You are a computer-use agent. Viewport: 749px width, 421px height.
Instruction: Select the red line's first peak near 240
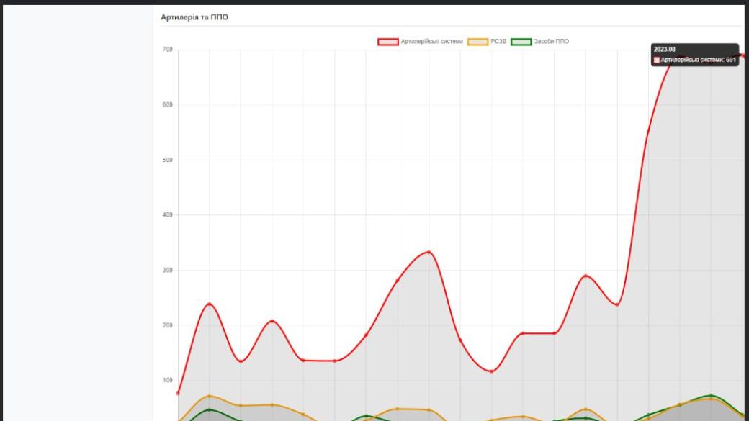pyautogui.click(x=210, y=304)
